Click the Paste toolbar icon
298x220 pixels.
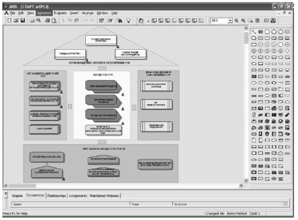pos(76,20)
